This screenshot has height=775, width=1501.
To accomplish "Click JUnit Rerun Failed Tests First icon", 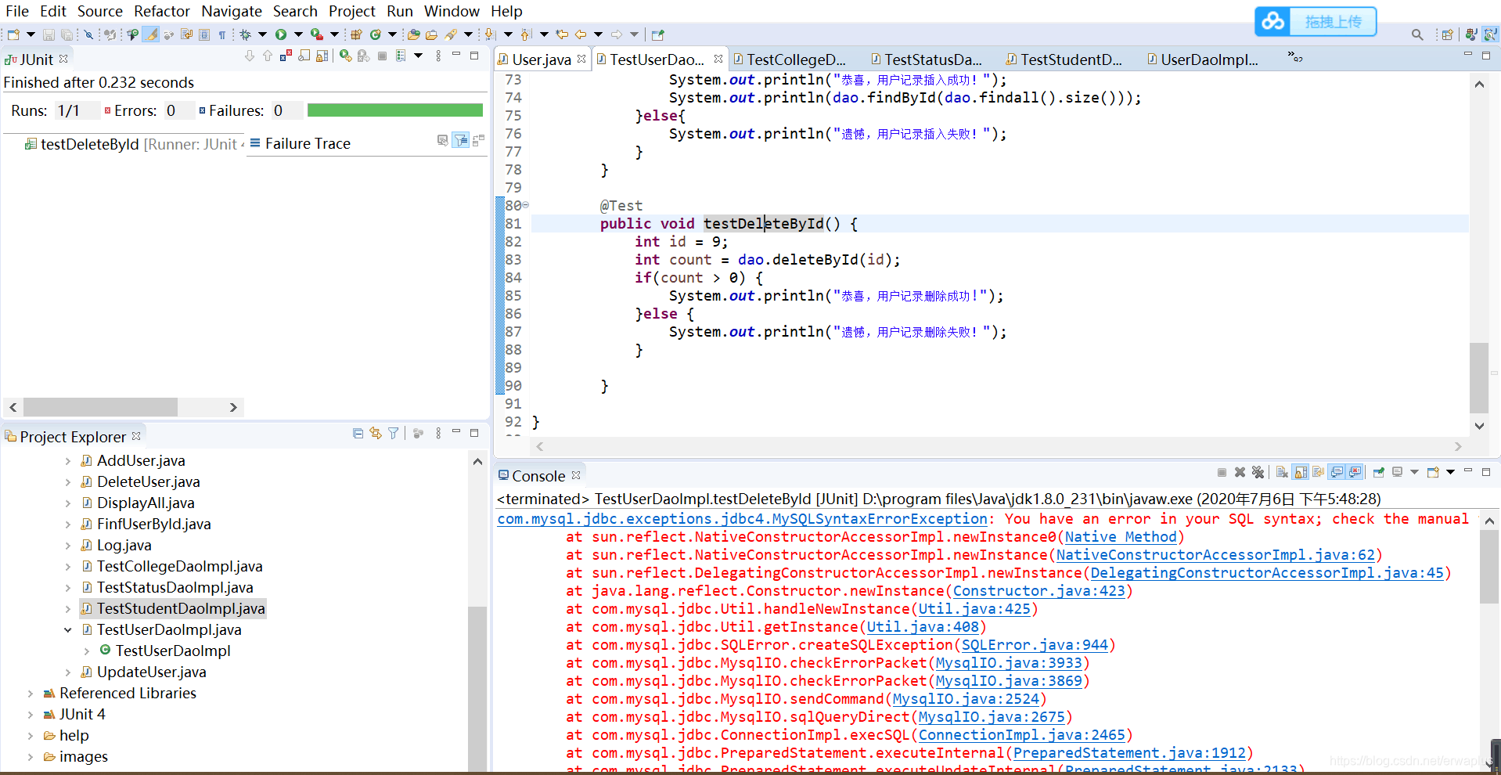I will 363,56.
